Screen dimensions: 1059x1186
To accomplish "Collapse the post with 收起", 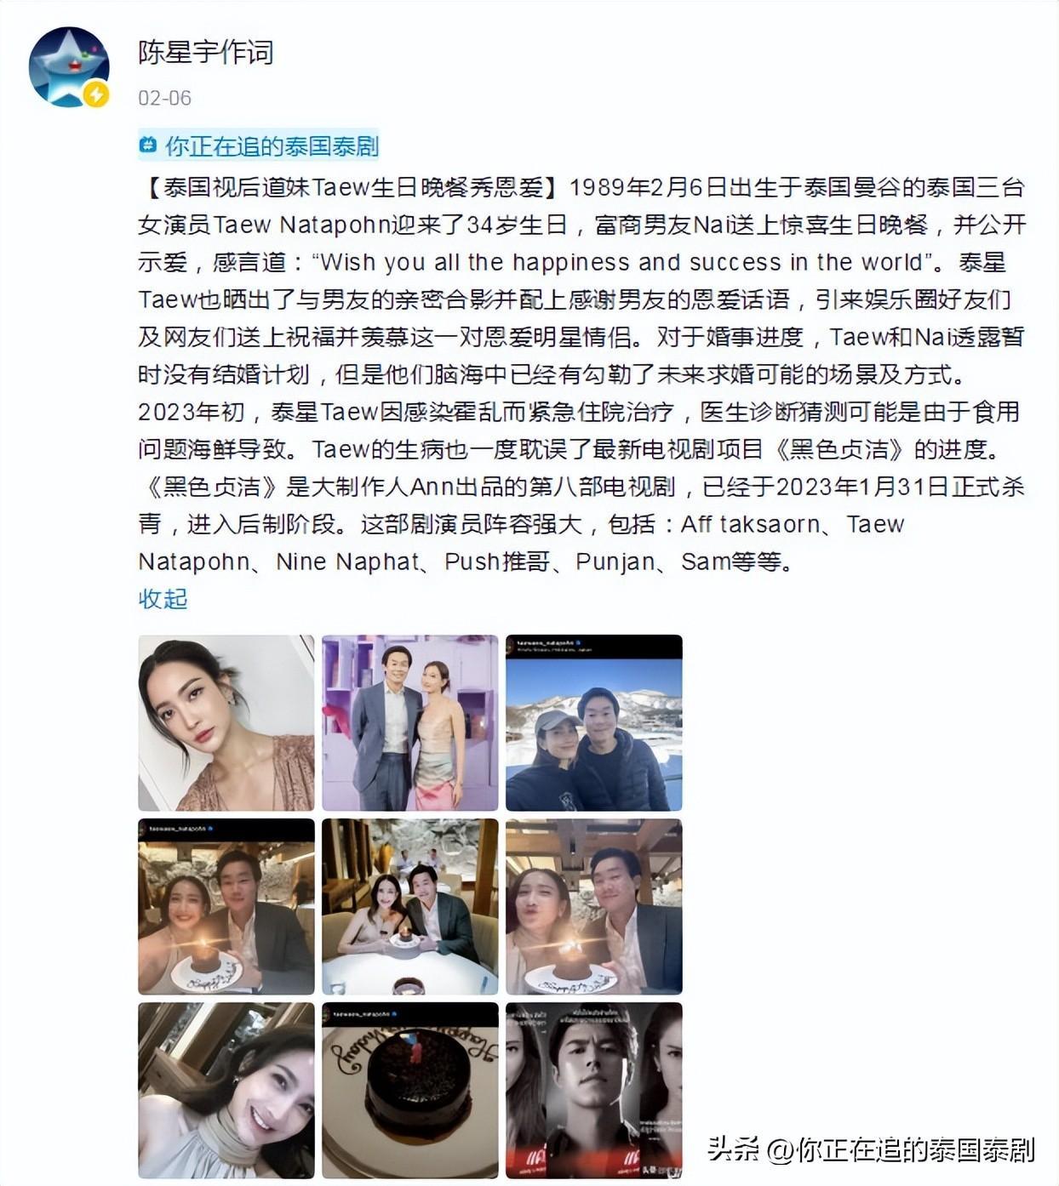I will click(x=163, y=599).
